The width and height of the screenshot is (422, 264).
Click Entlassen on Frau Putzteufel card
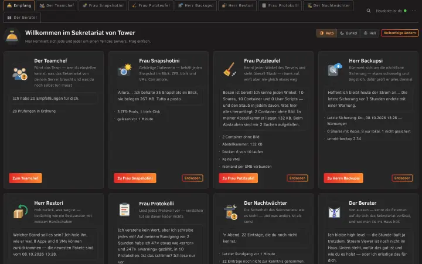point(297,178)
